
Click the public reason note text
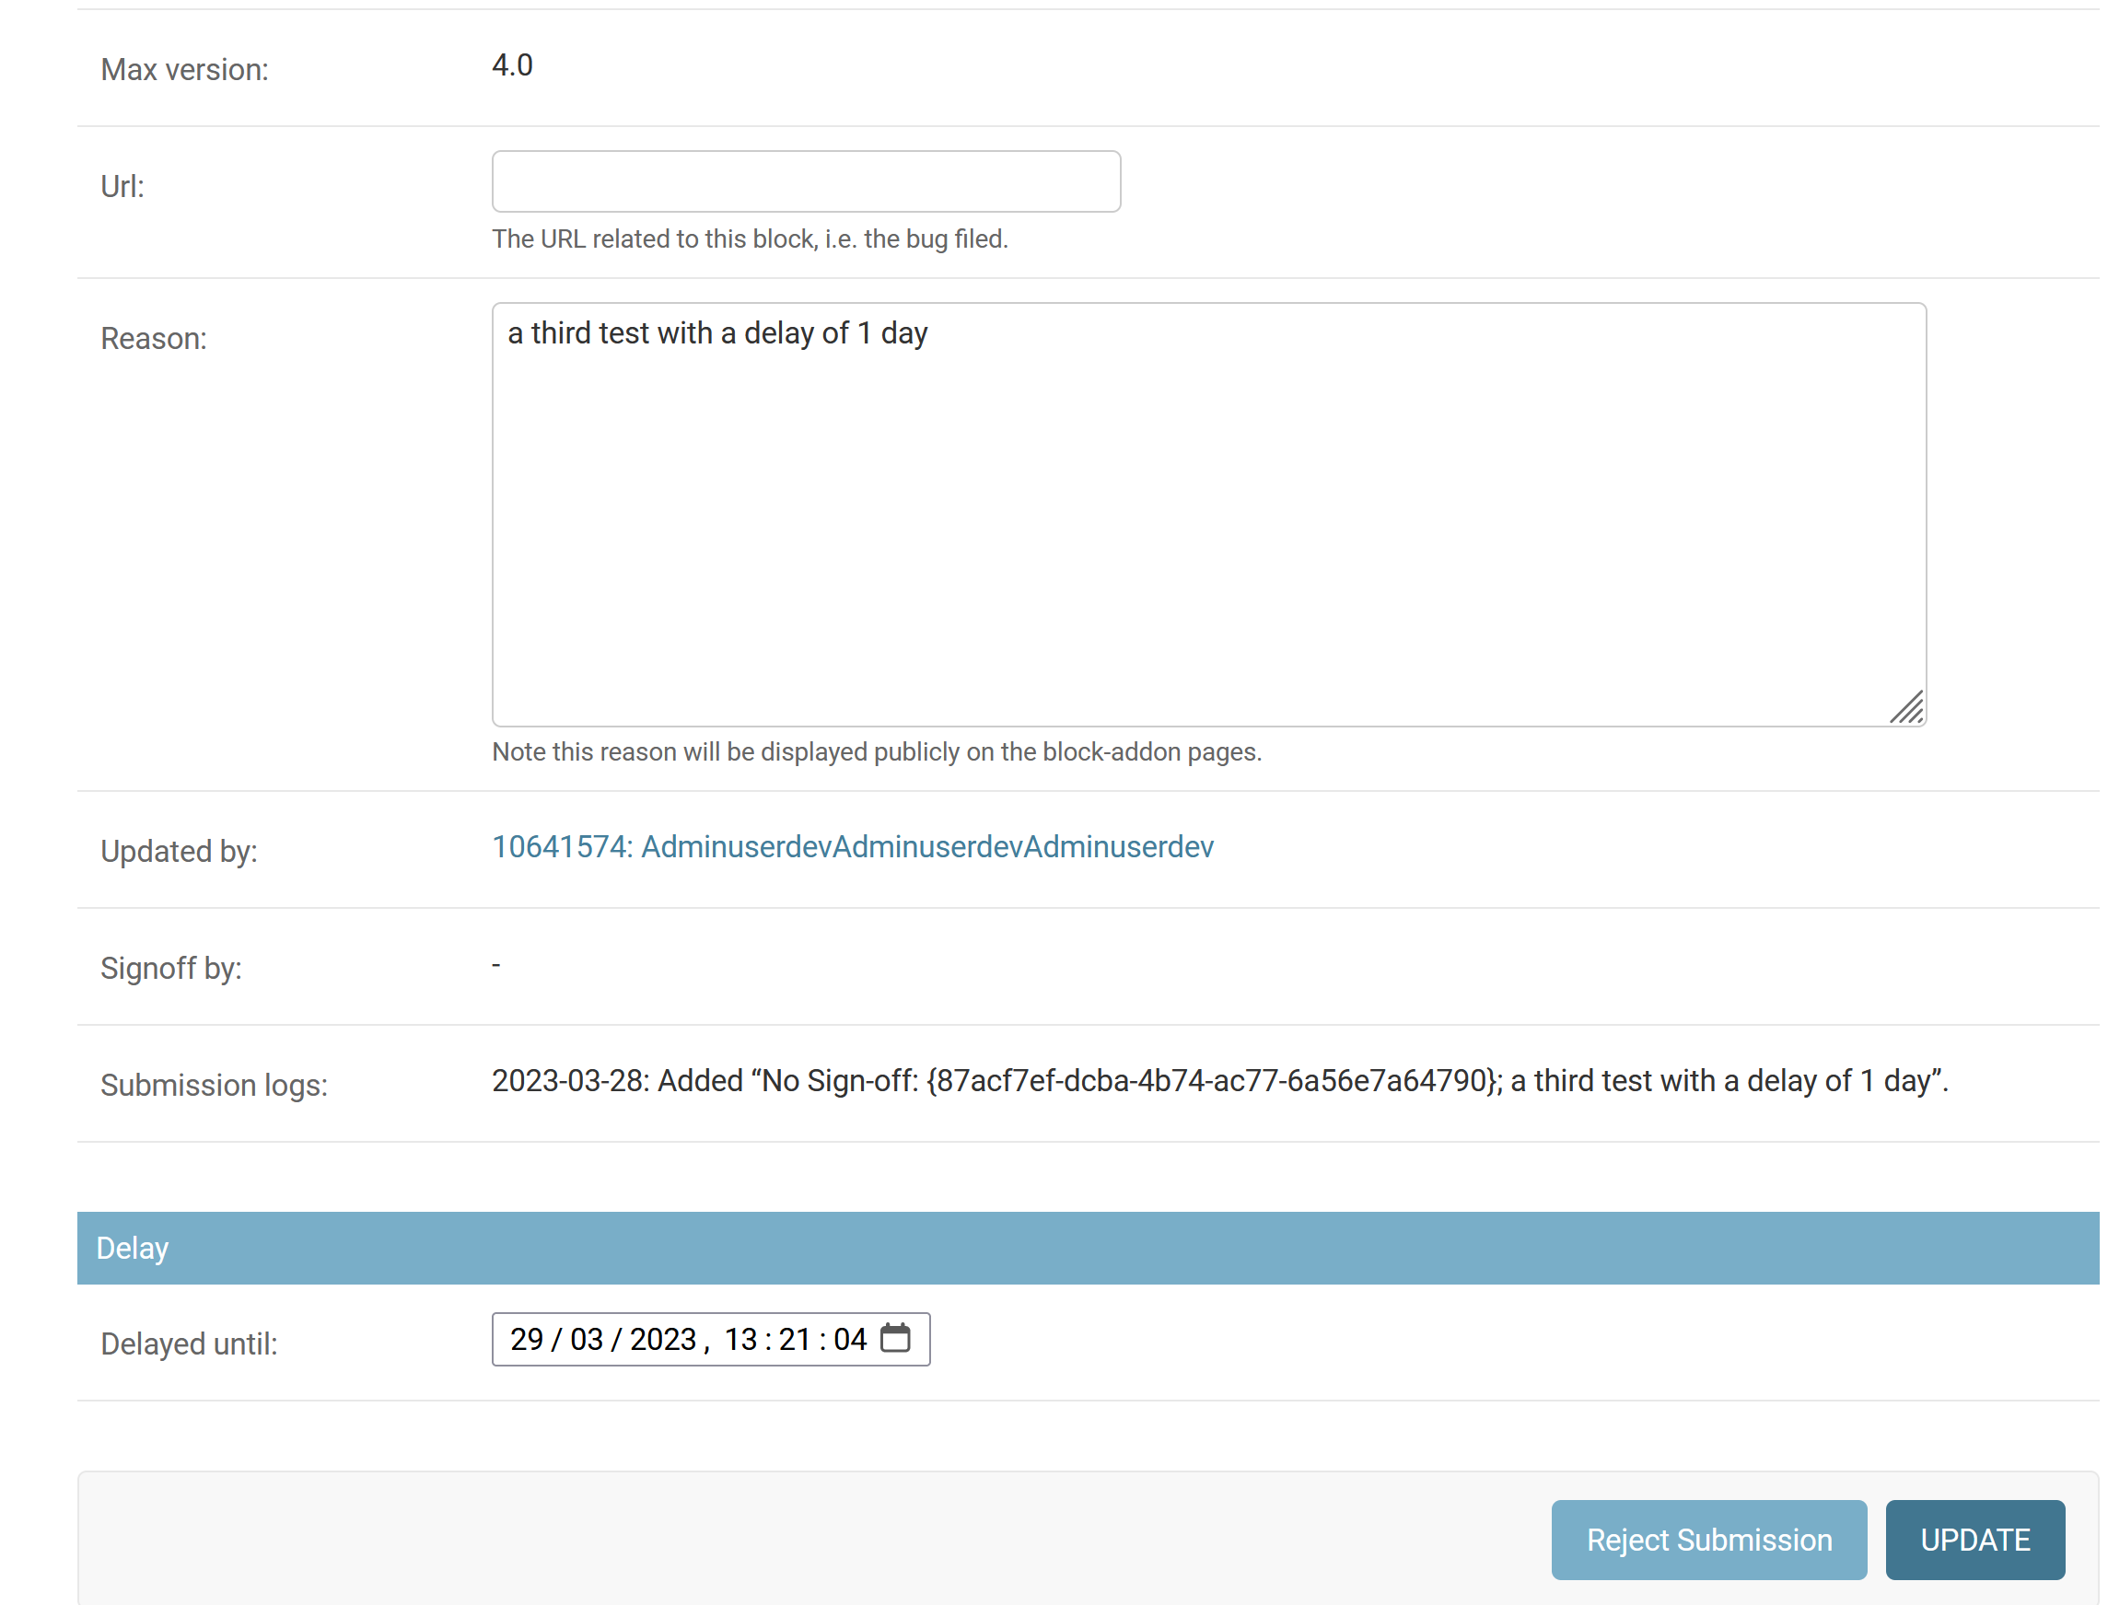tap(877, 752)
